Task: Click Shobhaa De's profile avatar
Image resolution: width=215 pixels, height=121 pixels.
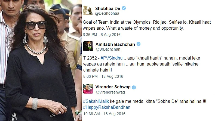Action: pos(88,10)
